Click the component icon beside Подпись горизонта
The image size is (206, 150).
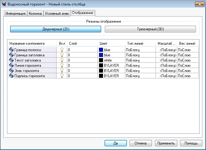11,76
